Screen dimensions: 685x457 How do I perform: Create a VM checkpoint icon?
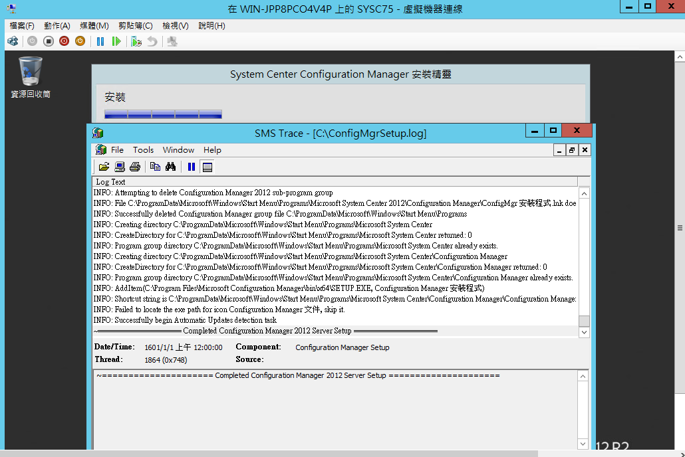[136, 41]
